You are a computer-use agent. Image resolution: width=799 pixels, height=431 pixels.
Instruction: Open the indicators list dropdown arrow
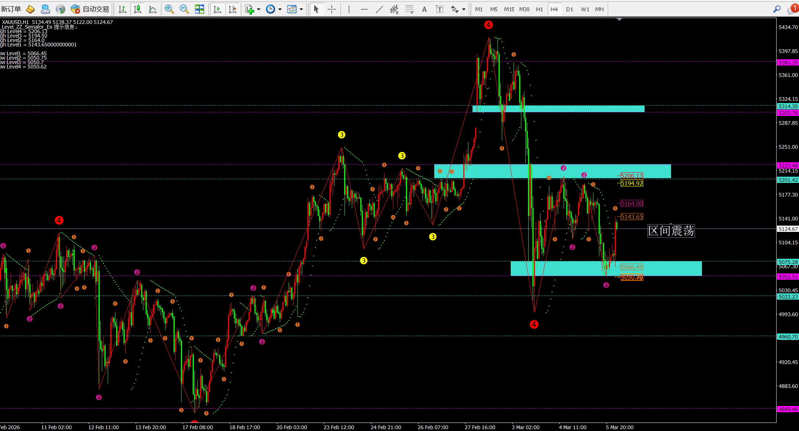click(259, 9)
